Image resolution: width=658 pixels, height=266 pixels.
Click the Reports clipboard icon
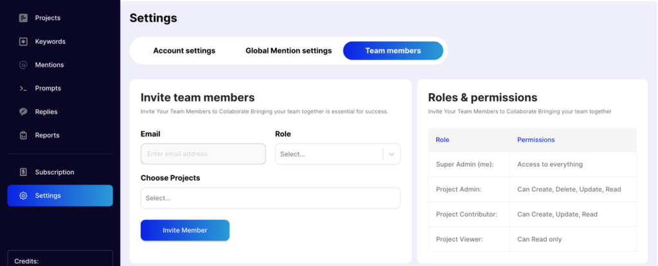[x=23, y=136]
